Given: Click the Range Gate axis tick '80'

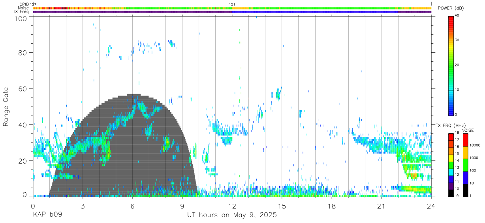Looking at the screenshot, I should click(23, 53).
